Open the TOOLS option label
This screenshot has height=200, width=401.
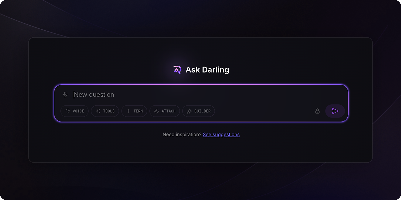pos(109,111)
